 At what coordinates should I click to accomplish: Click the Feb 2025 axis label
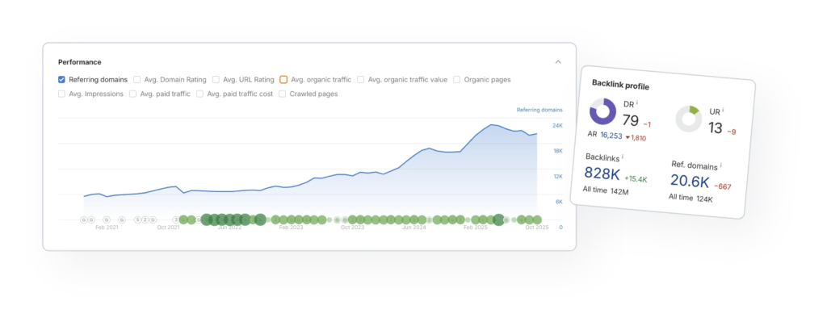coord(475,228)
